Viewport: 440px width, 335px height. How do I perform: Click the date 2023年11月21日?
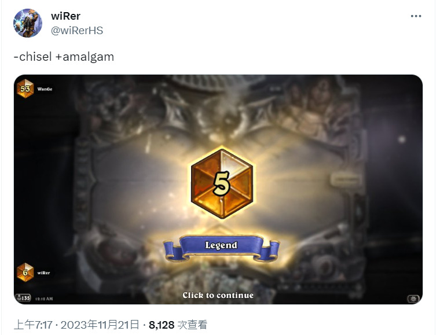click(100, 325)
